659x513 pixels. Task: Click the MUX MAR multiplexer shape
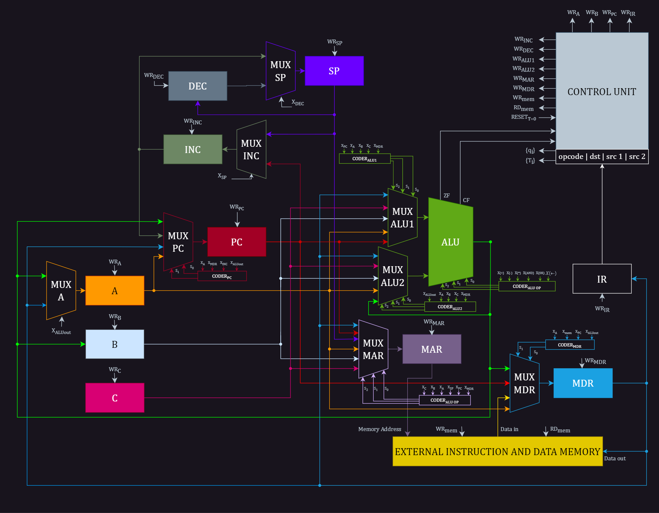tap(373, 349)
